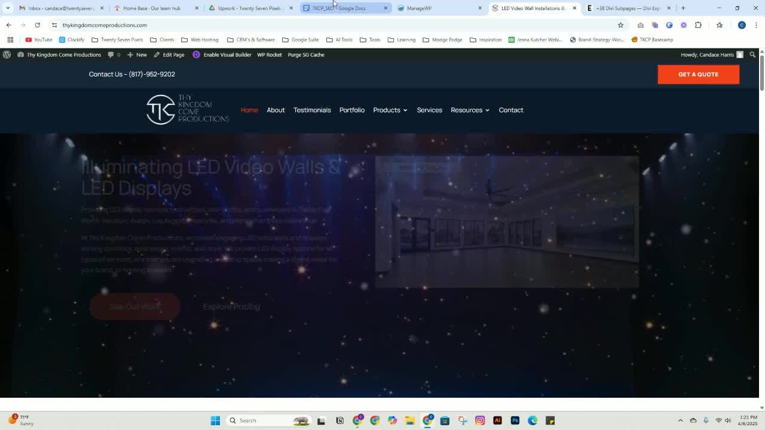Viewport: 765px width, 430px height.
Task: Click the search magnifier in WordPress admin bar
Action: (x=752, y=54)
